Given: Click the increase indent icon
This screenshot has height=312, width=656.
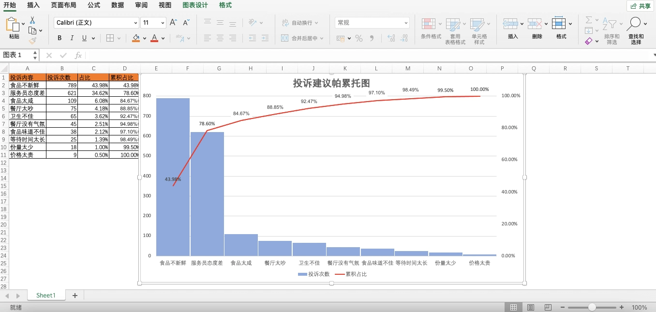Looking at the screenshot, I should click(266, 38).
